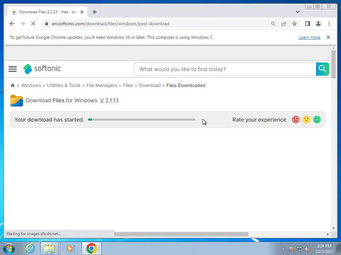Click the Softonic search field
The width and height of the screenshot is (341, 255).
point(225,69)
